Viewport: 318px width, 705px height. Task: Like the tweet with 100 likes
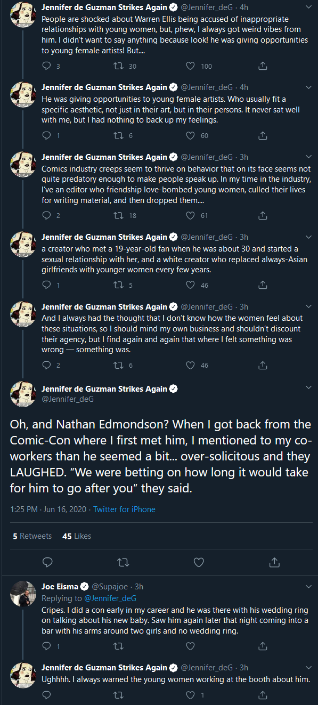pos(190,66)
